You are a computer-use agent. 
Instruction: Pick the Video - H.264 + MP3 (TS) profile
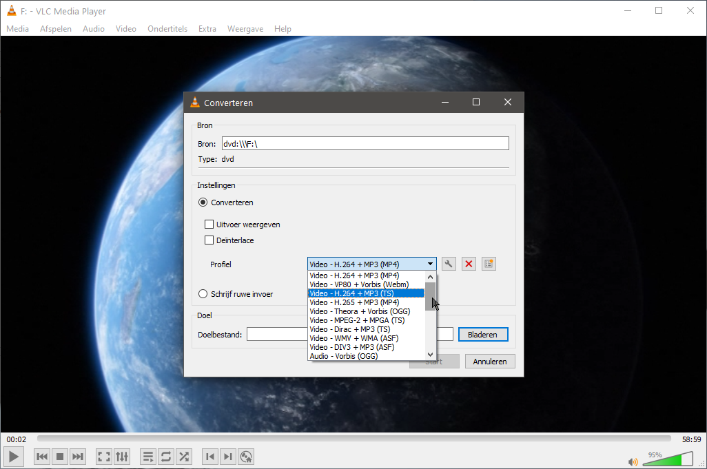(x=366, y=293)
